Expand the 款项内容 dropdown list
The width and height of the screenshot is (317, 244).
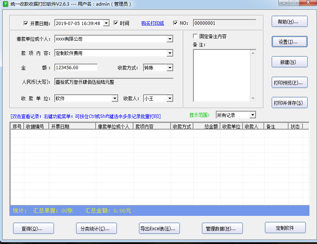pyautogui.click(x=170, y=53)
